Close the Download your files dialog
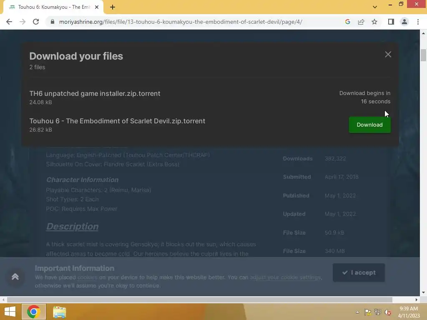 388,55
